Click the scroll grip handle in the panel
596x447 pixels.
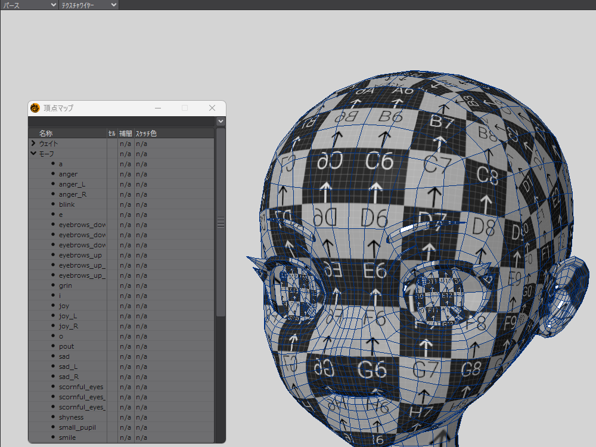(221, 222)
